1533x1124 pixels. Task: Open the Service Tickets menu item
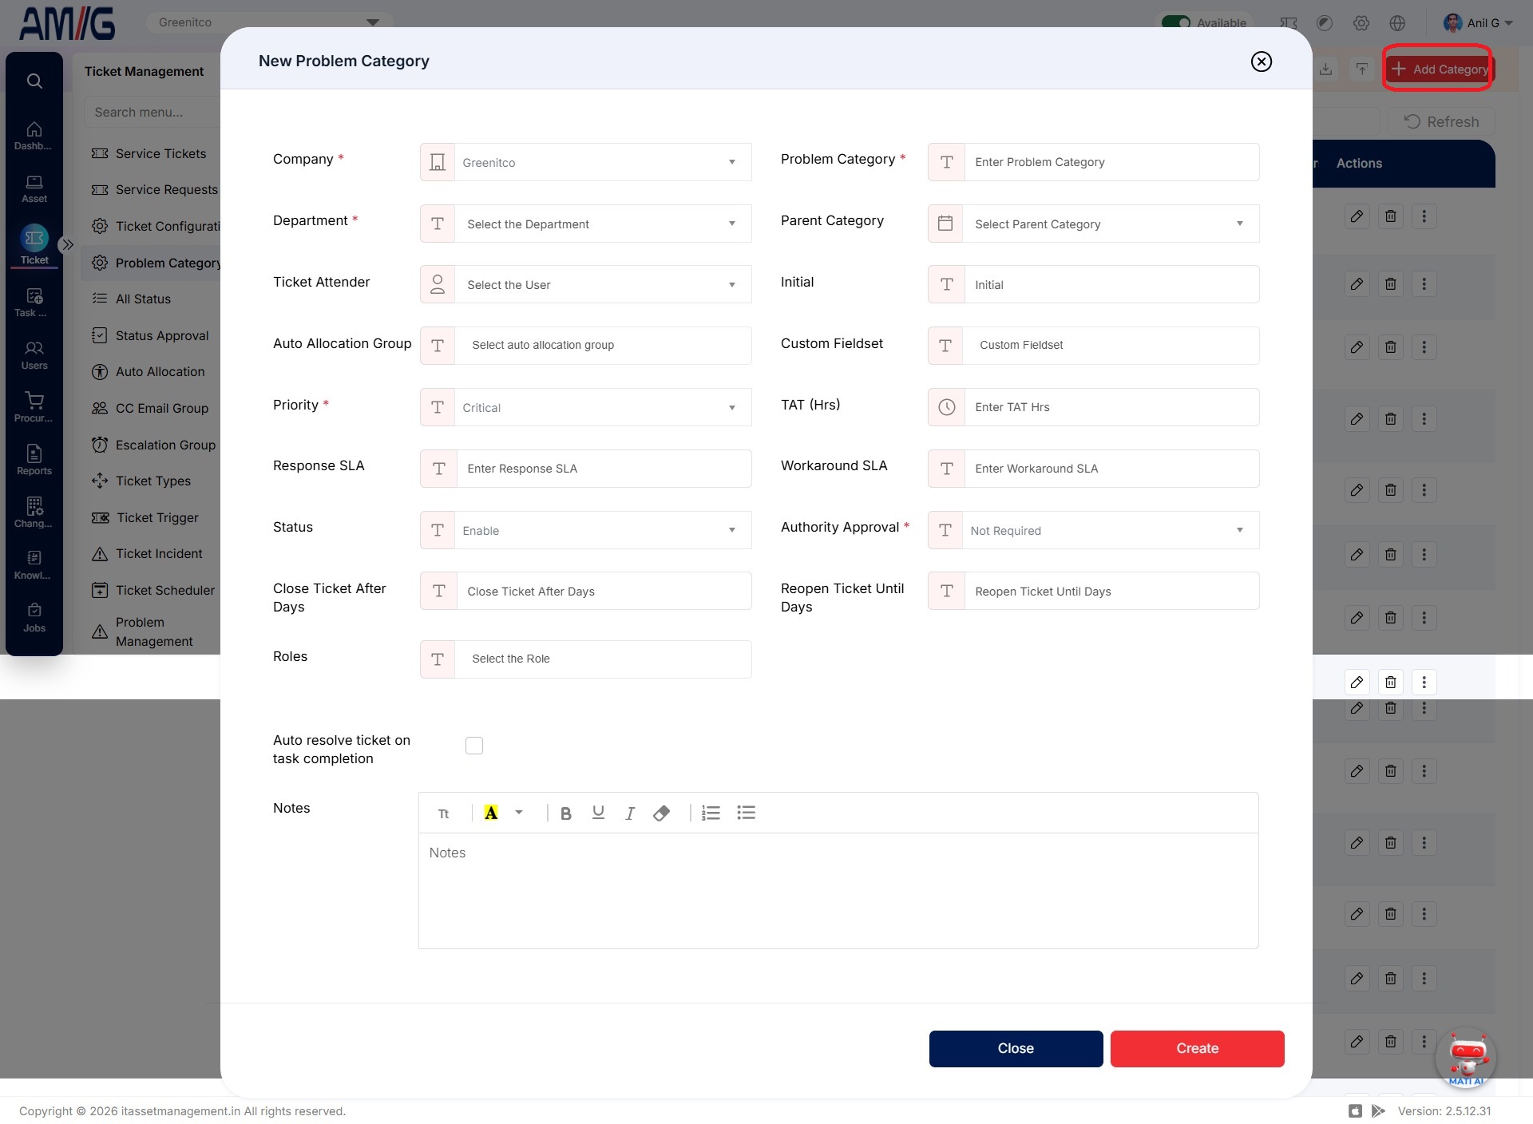152,153
